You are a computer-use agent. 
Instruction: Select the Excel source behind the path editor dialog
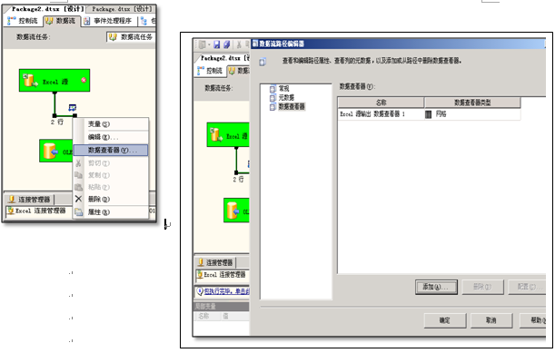[228, 135]
